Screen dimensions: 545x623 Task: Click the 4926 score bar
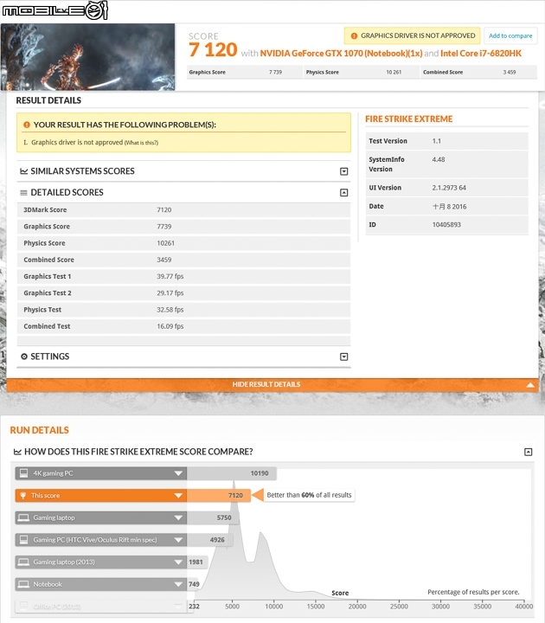pos(209,540)
